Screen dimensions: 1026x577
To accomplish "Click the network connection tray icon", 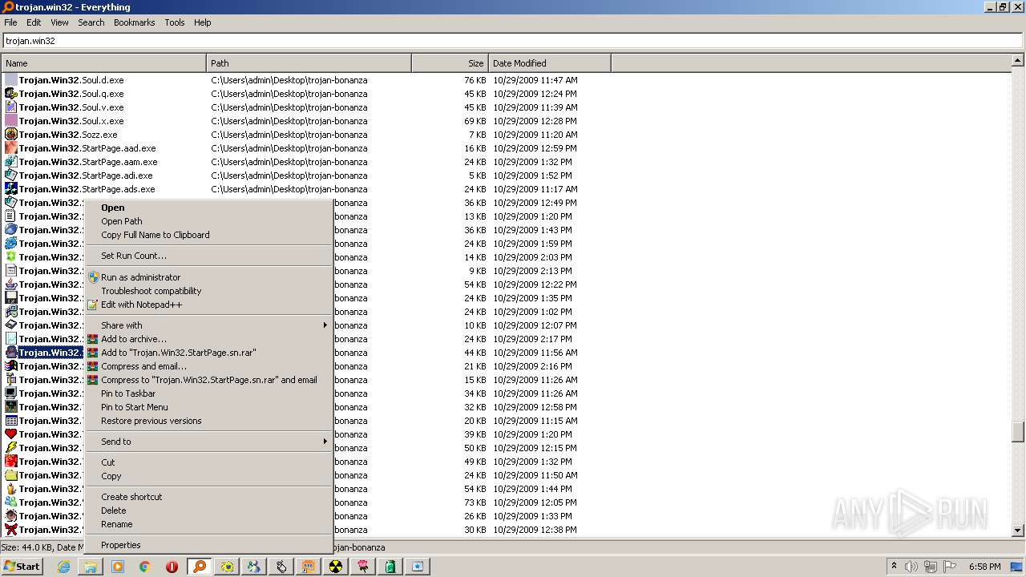I will (x=931, y=567).
